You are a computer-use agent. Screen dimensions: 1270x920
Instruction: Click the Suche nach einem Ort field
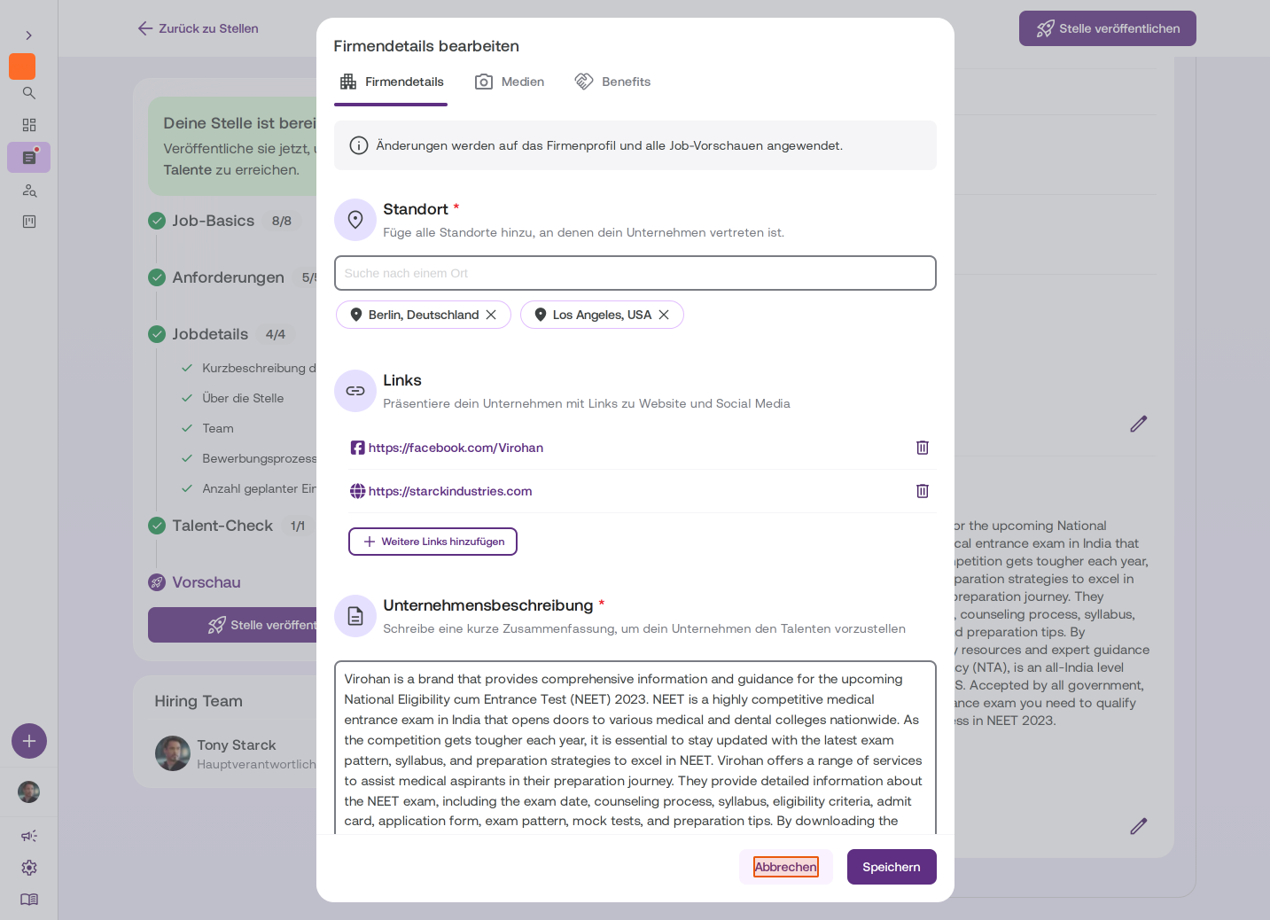(635, 273)
